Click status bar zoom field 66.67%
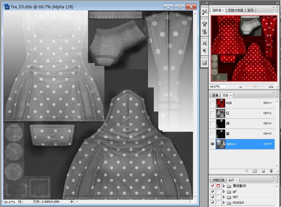This screenshot has height=207, width=281. pos(10,202)
